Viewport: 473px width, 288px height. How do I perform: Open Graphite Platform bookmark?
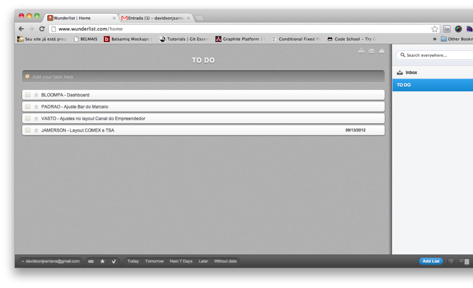pyautogui.click(x=240, y=39)
